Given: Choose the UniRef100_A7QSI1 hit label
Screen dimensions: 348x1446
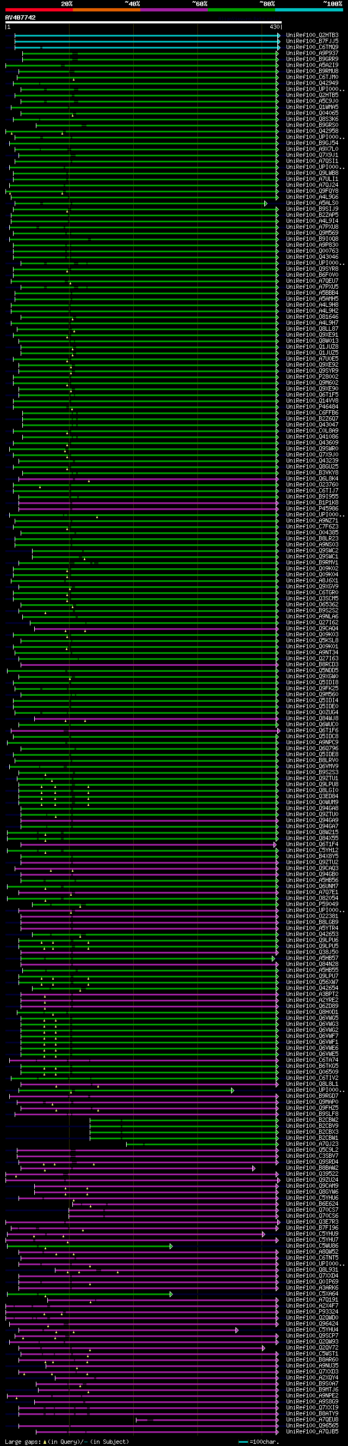Looking at the screenshot, I should 312,161.
